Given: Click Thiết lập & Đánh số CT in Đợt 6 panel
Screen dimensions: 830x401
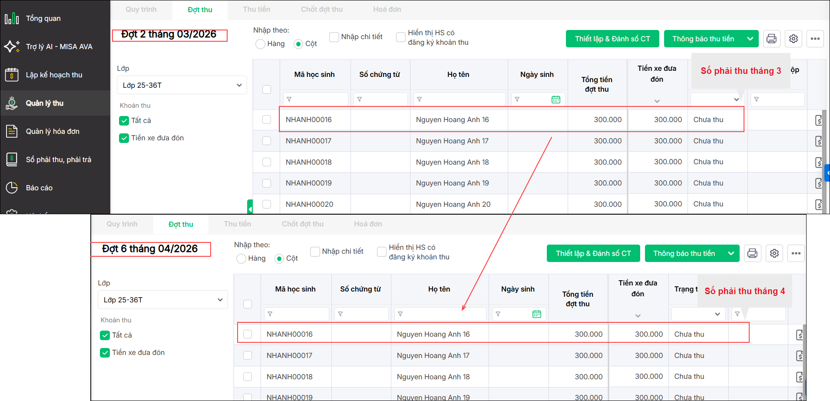Looking at the screenshot, I should pos(593,253).
